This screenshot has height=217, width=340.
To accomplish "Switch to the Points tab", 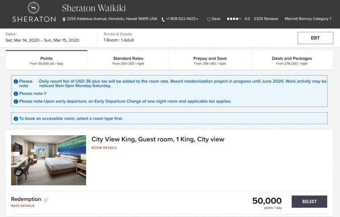I will click(46, 61).
